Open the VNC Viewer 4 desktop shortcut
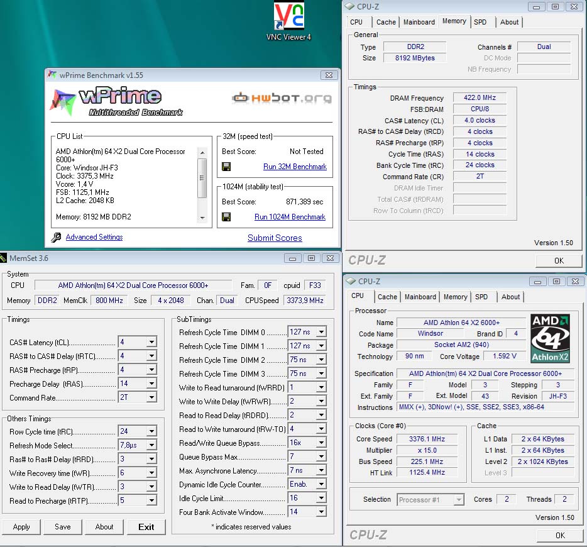Viewport: 587px width, 547px height. (x=288, y=21)
